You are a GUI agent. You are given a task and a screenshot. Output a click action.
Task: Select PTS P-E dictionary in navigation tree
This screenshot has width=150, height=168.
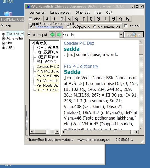click(x=48, y=71)
